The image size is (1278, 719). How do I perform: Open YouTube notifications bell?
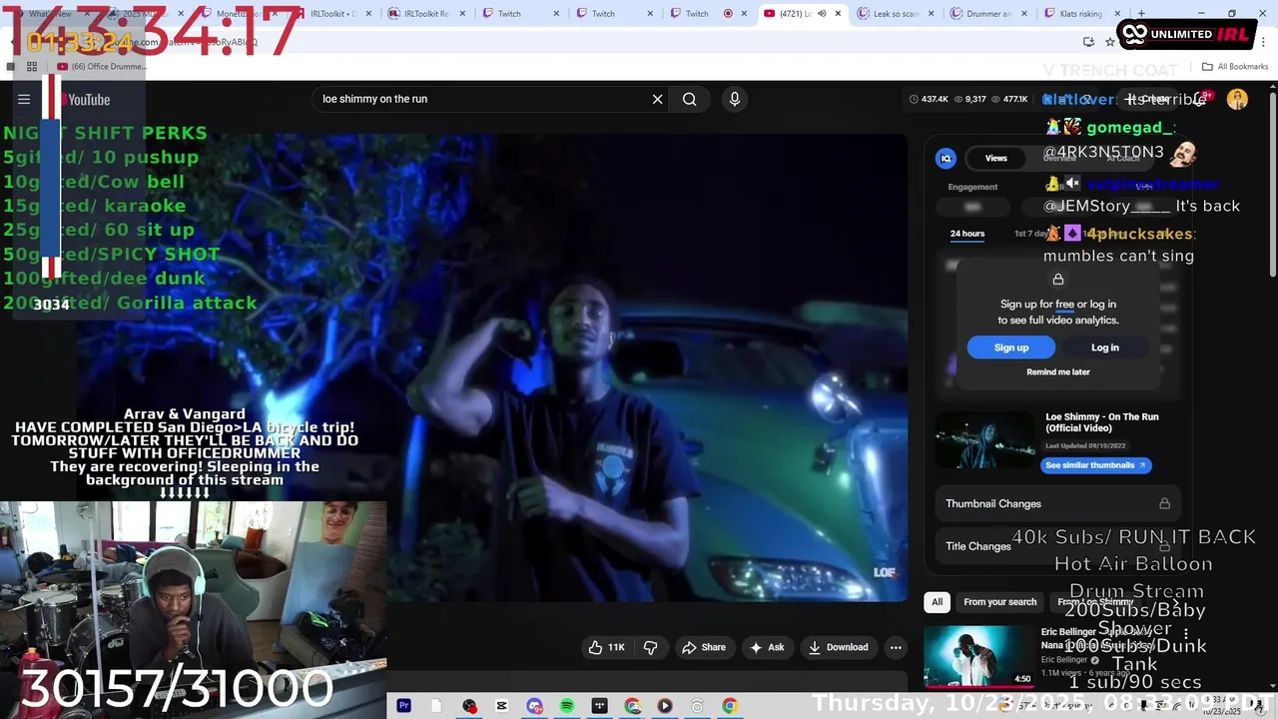click(x=1201, y=99)
